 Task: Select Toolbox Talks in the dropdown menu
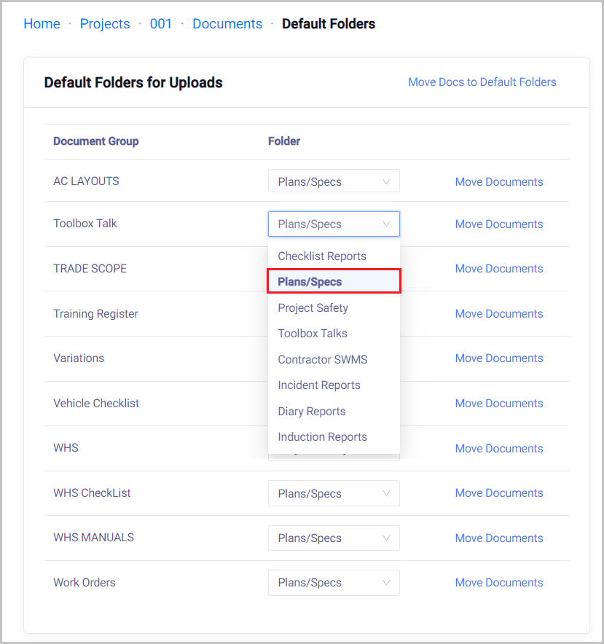313,334
